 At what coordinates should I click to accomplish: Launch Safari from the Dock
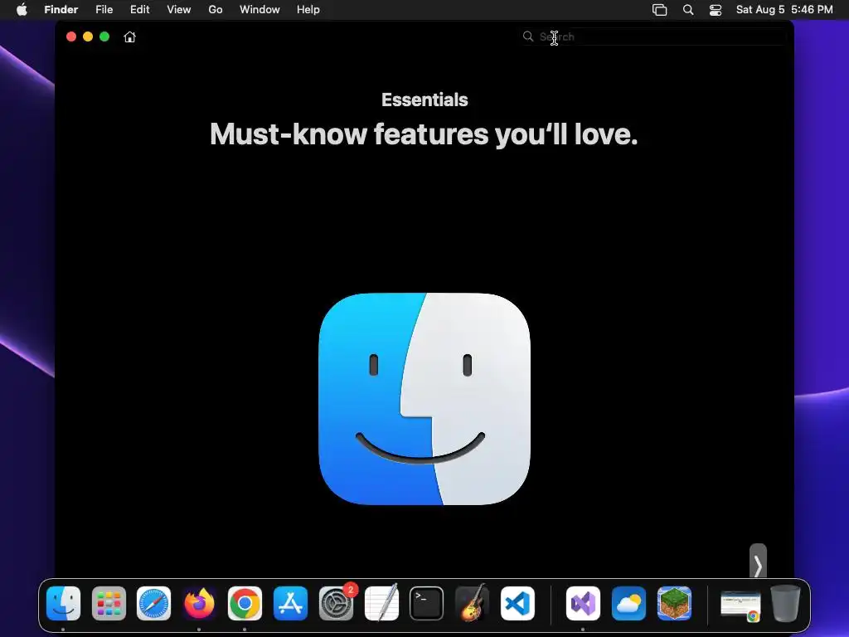153,604
